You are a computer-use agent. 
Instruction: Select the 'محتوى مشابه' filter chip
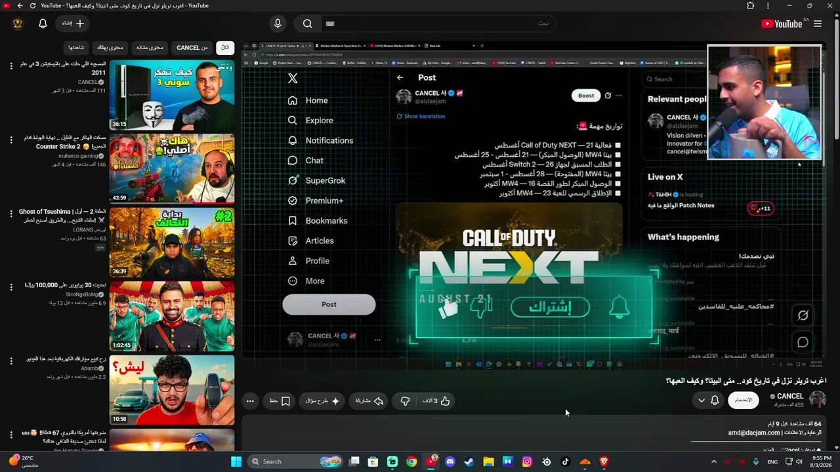150,47
